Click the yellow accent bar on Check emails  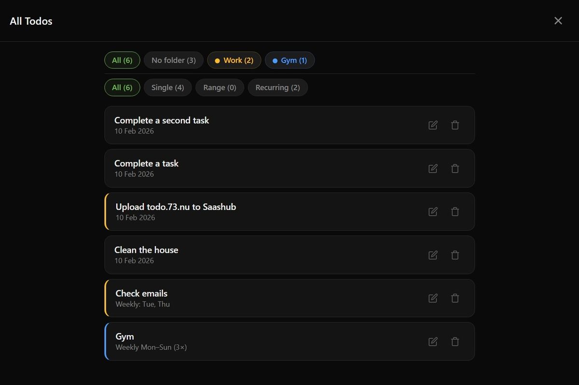click(105, 298)
